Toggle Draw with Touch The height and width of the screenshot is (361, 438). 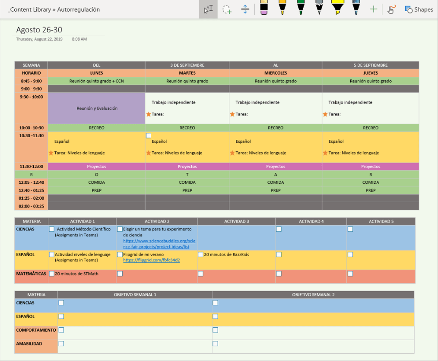pyautogui.click(x=391, y=9)
